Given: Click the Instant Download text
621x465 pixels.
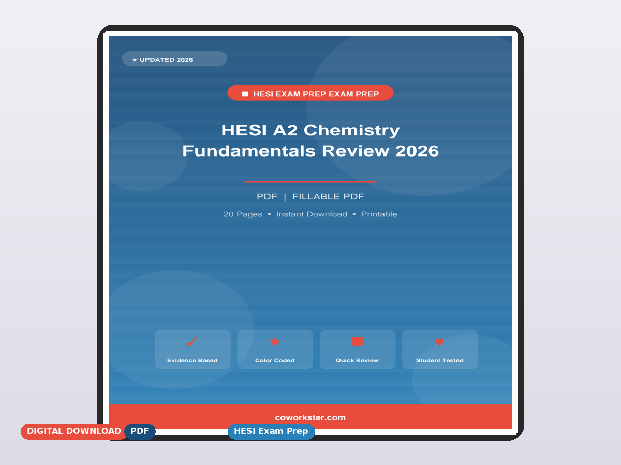Looking at the screenshot, I should point(312,214).
